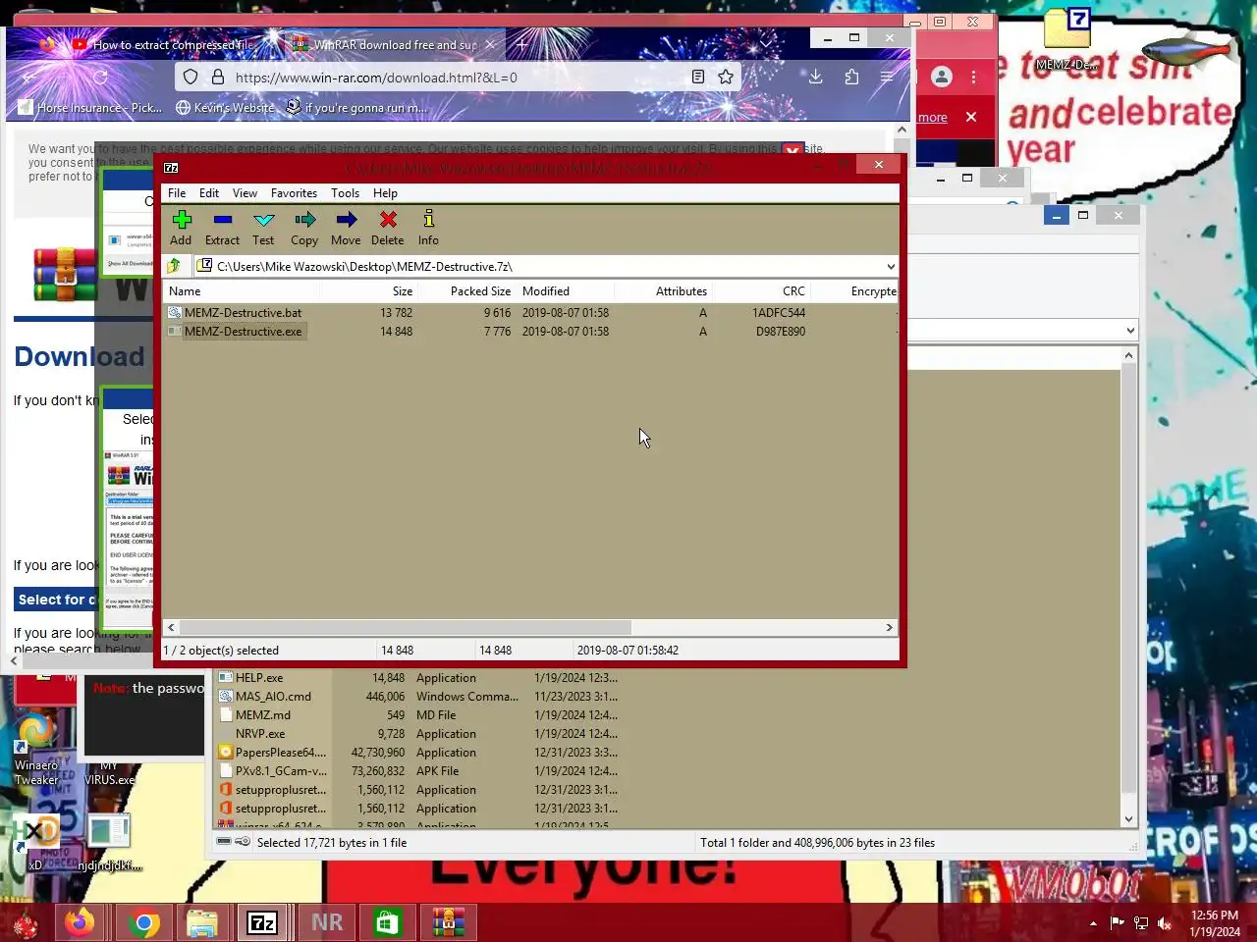This screenshot has height=942, width=1257.
Task: Open the Tools menu in 7-Zip
Action: coord(345,193)
